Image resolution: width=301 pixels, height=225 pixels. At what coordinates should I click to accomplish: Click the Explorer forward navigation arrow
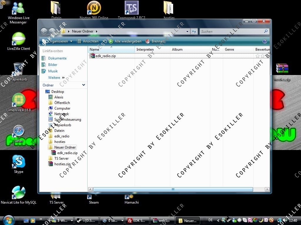click(52, 31)
